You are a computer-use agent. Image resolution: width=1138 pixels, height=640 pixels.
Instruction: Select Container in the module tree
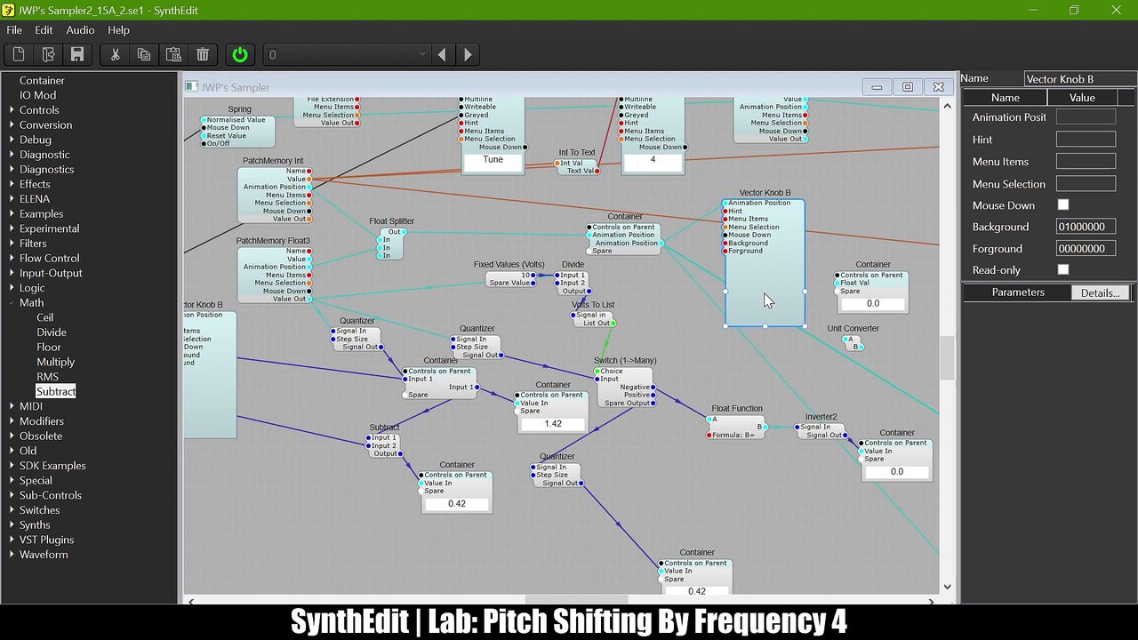(42, 81)
